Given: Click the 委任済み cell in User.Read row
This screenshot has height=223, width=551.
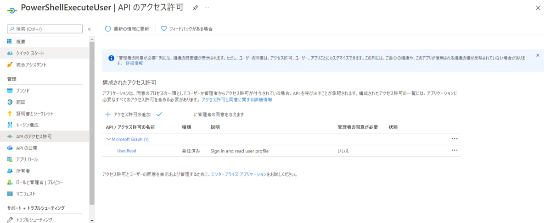Looking at the screenshot, I should pos(191,151).
